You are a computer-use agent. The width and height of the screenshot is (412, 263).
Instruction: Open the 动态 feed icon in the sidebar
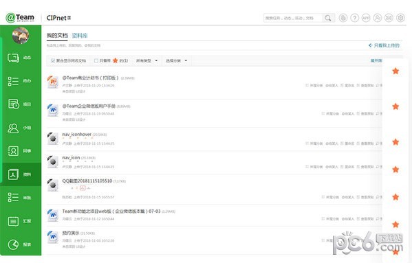point(13,58)
